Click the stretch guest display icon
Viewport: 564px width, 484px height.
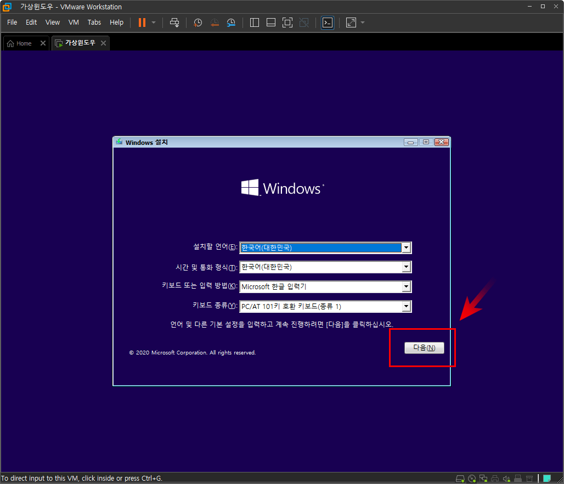click(351, 22)
